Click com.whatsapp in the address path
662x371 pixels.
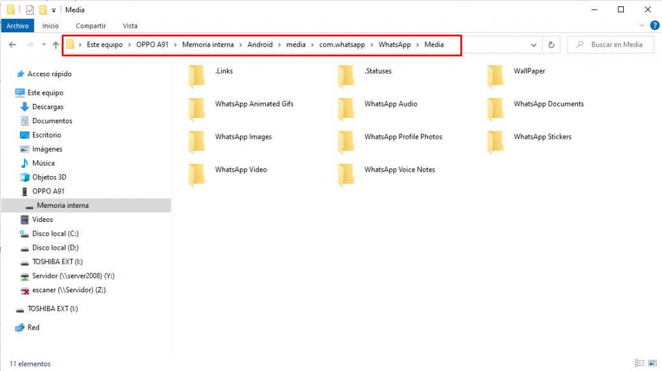tap(342, 45)
